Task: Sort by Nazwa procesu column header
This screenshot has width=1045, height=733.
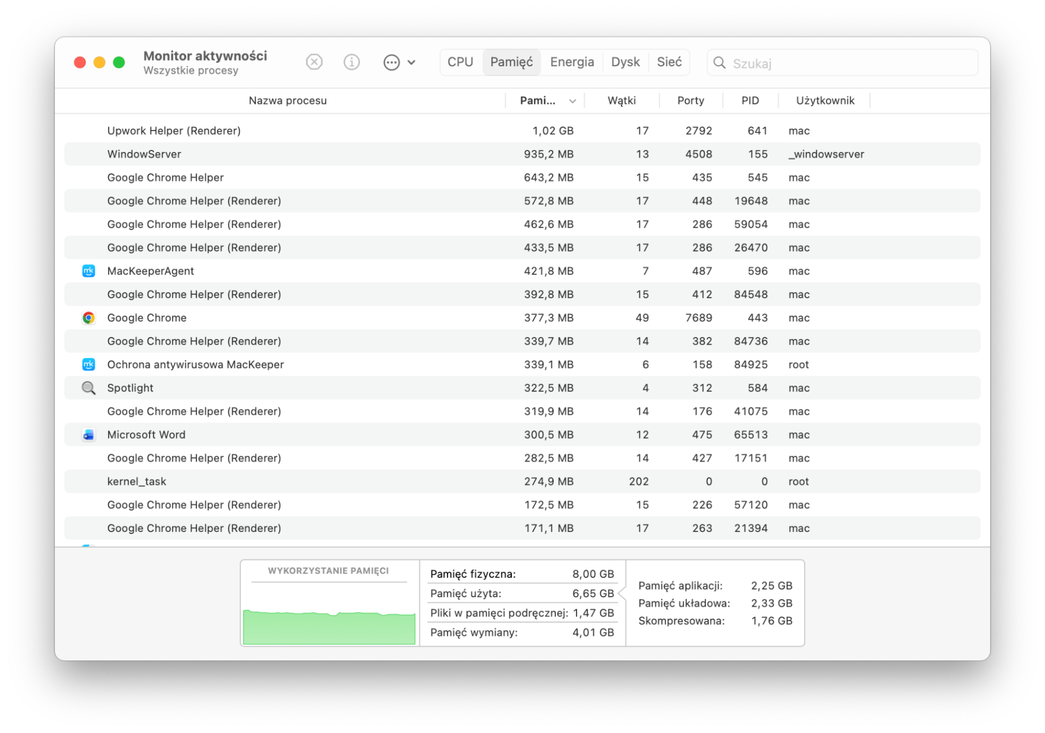Action: [287, 100]
